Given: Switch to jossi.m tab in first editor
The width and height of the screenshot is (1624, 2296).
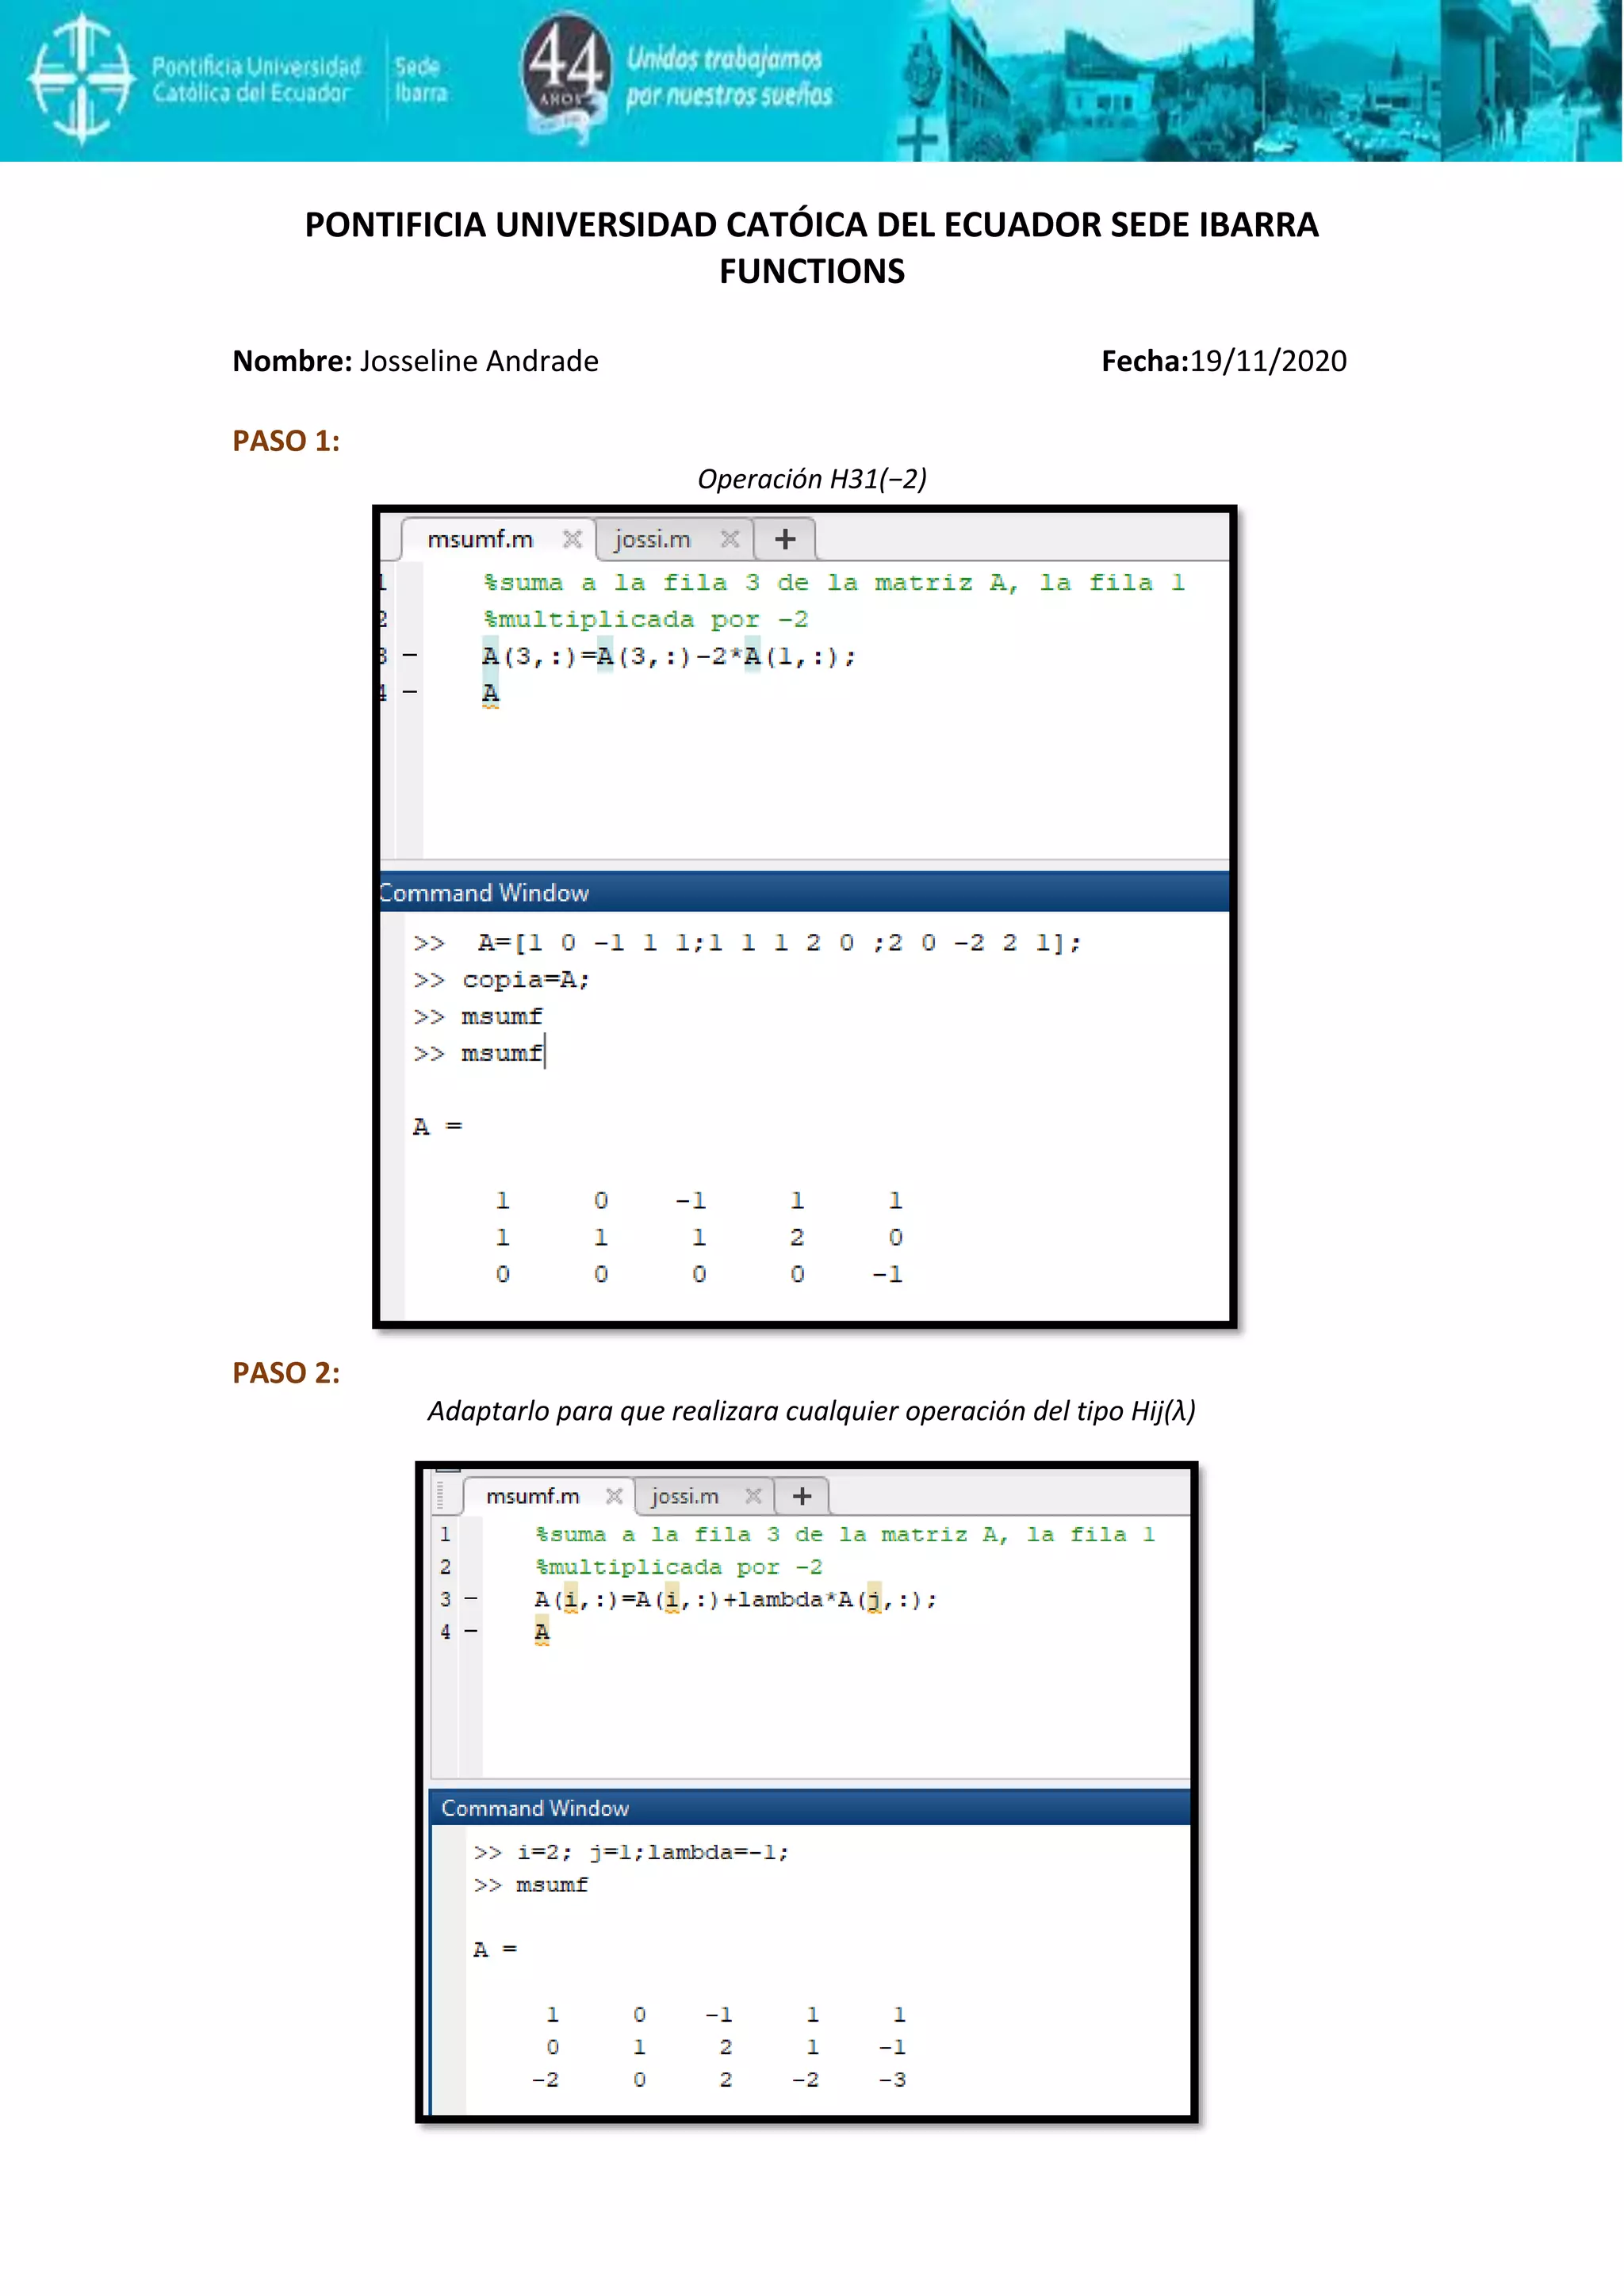Looking at the screenshot, I should pos(652,539).
